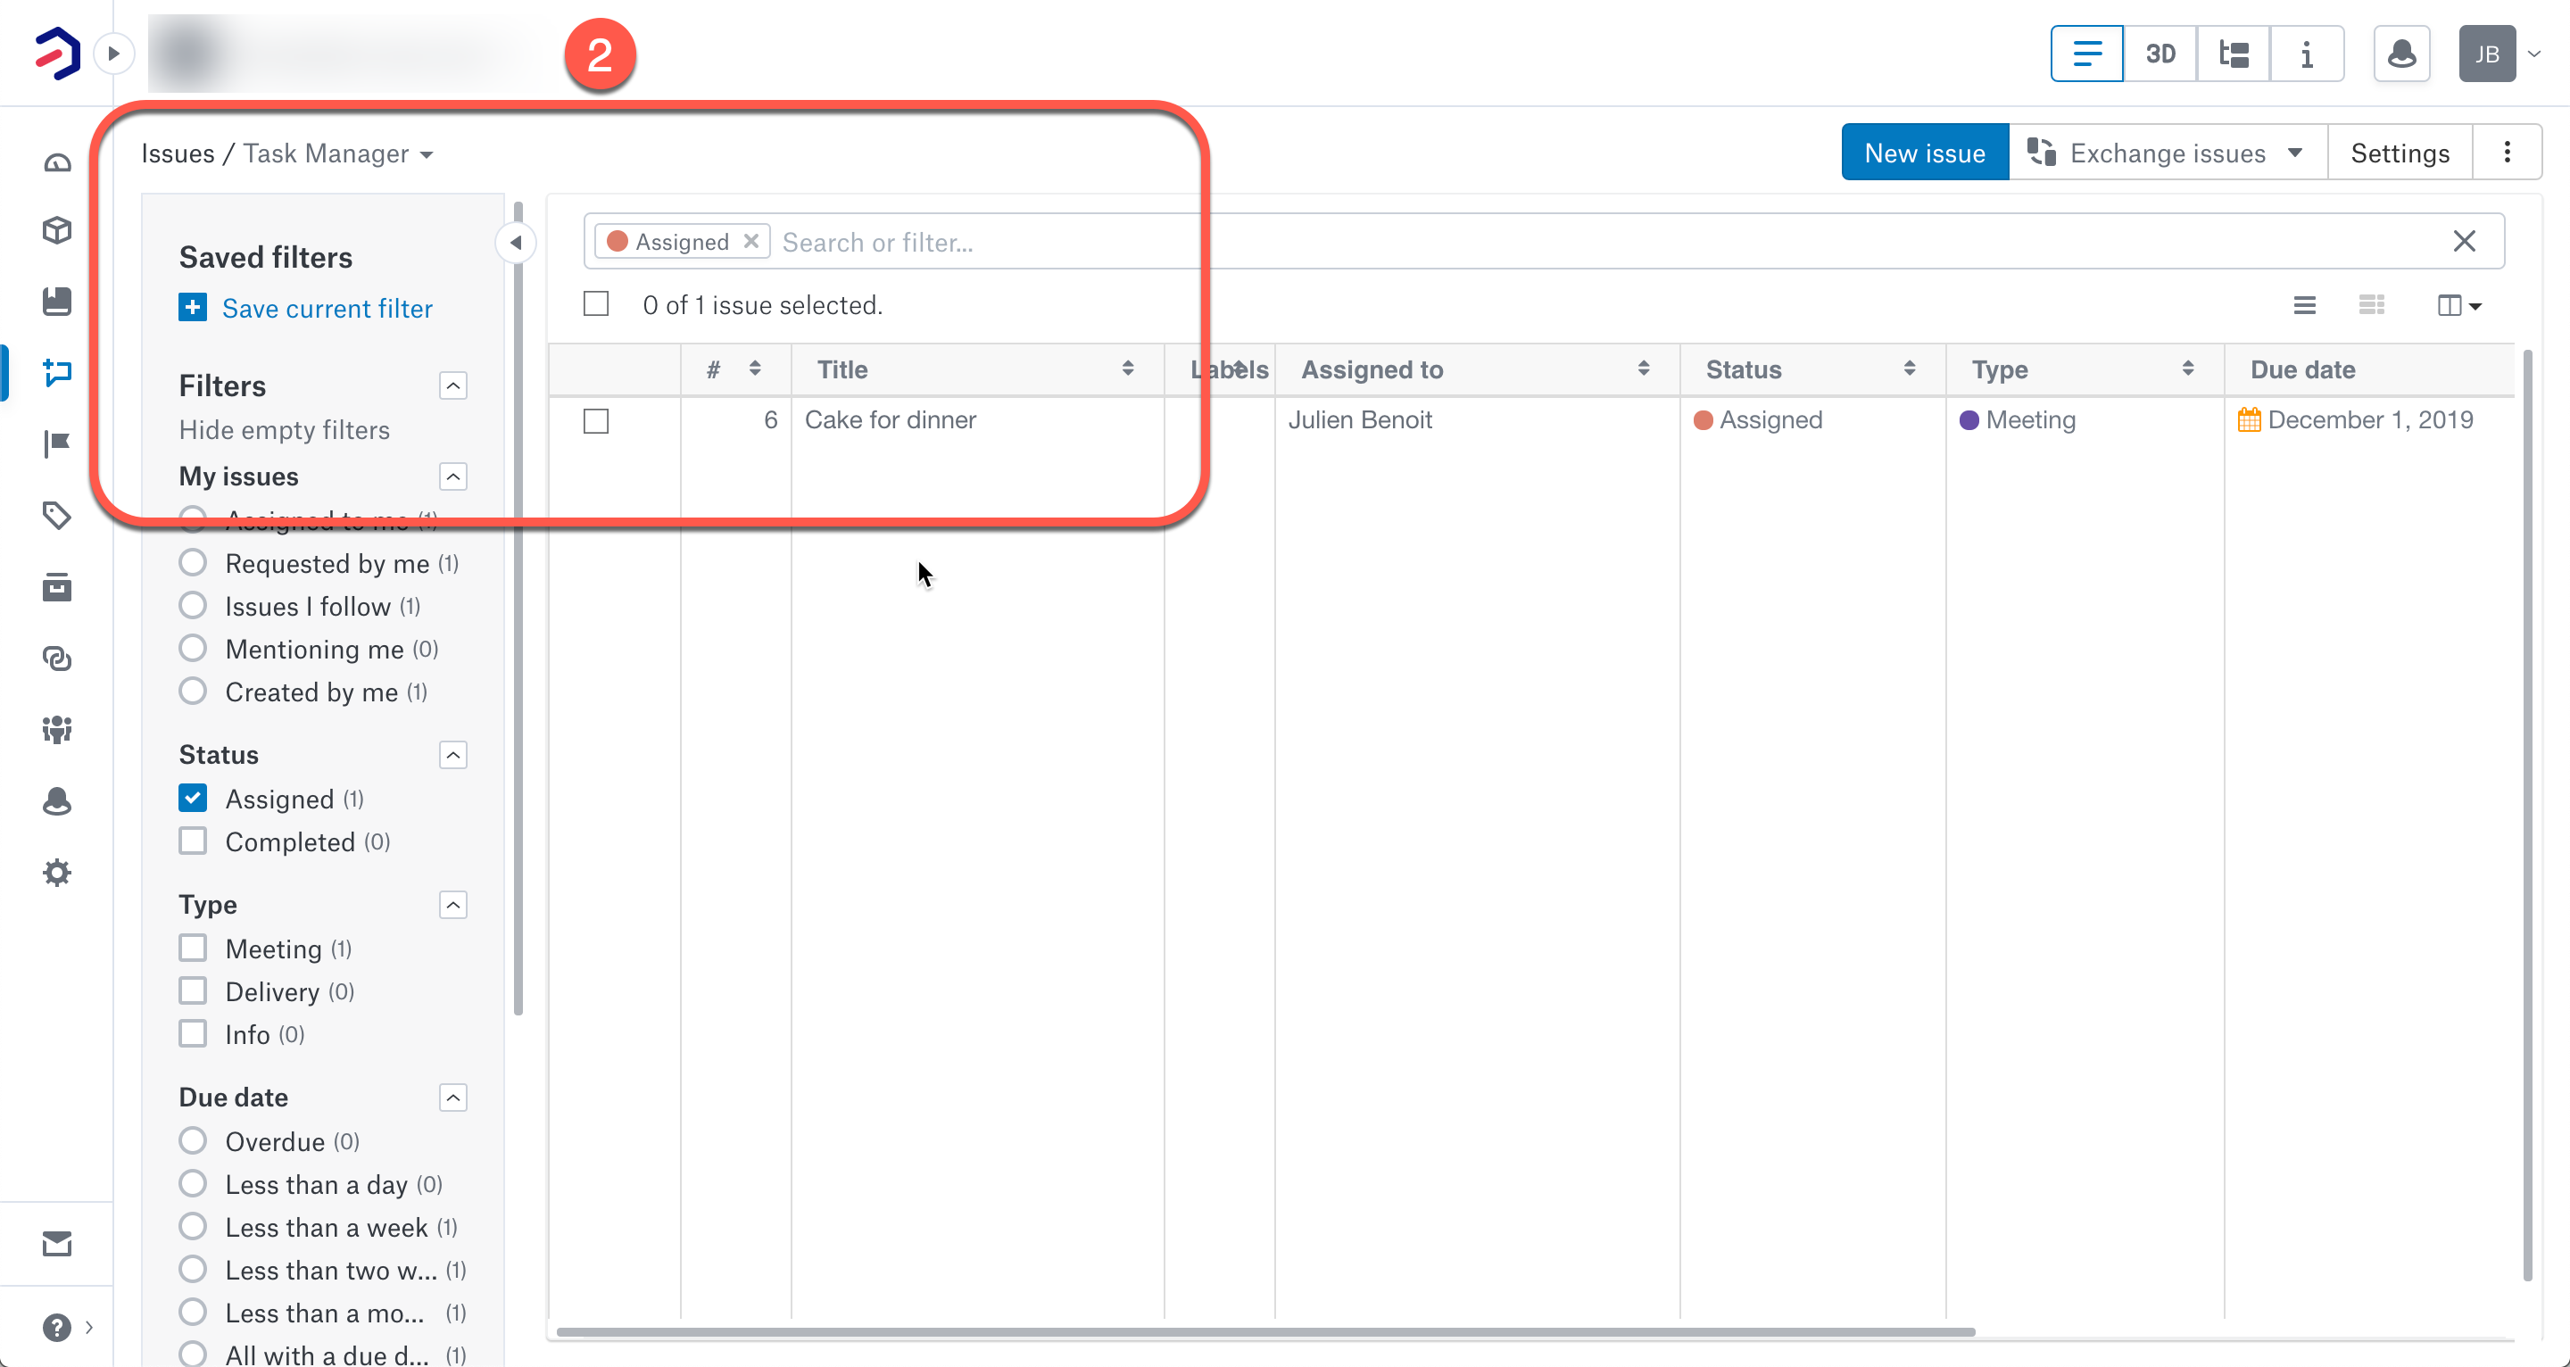Click the Issues breadcrumb link

point(178,153)
